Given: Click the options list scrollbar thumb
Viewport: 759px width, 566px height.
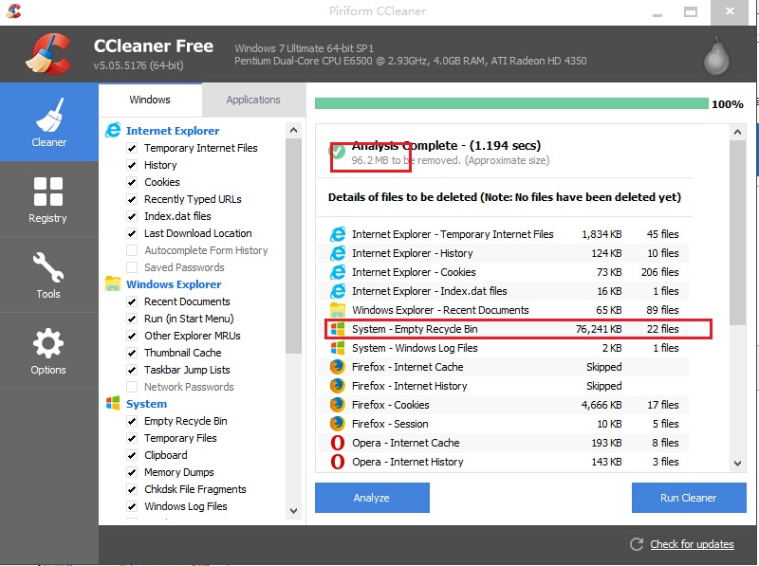Looking at the screenshot, I should [x=293, y=246].
